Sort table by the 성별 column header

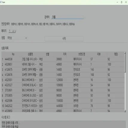[x=48, y=54]
